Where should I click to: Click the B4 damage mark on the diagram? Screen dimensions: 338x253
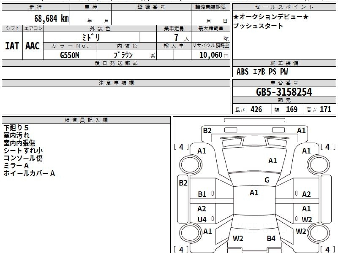(x=271, y=239)
